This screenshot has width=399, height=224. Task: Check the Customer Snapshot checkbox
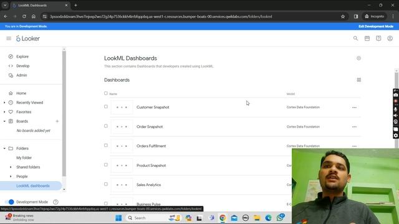[x=106, y=106]
